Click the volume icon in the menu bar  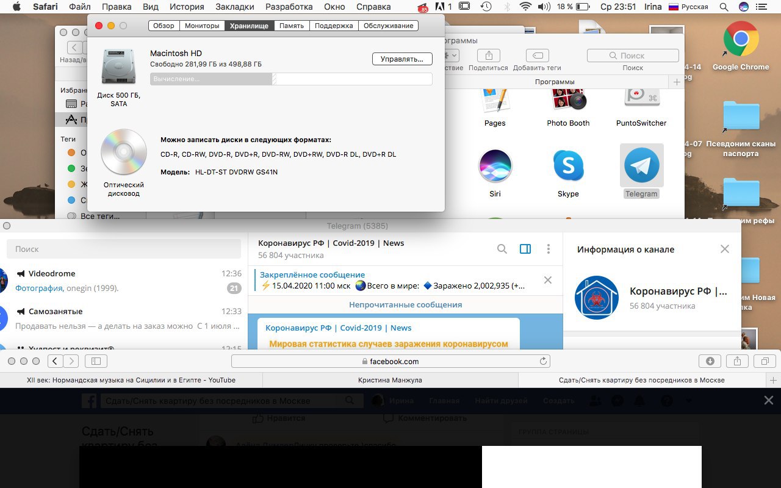[x=544, y=7]
